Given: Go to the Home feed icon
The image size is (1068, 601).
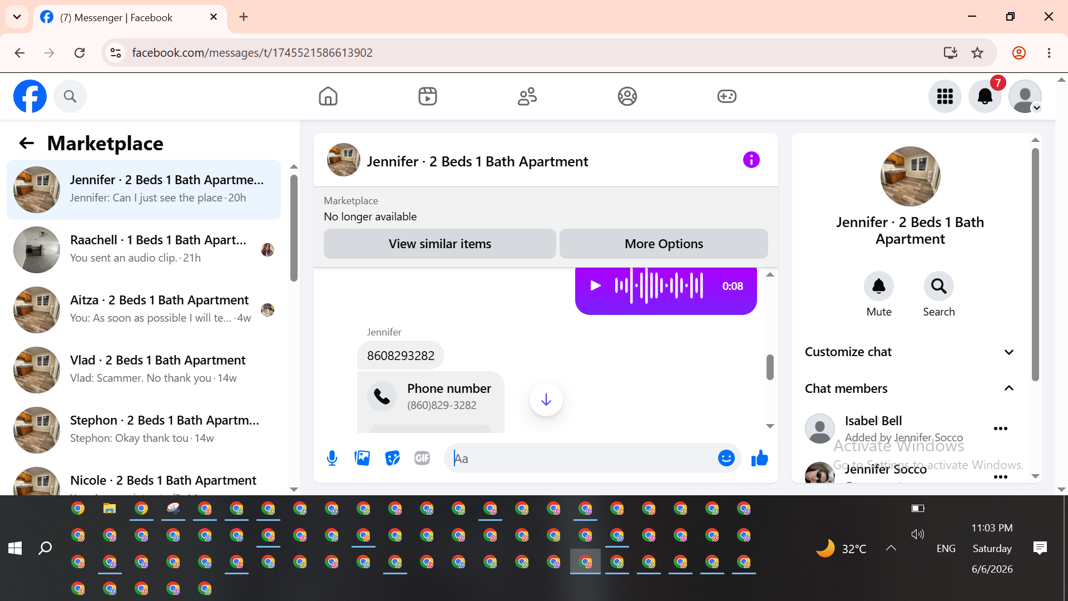Looking at the screenshot, I should pos(328,96).
